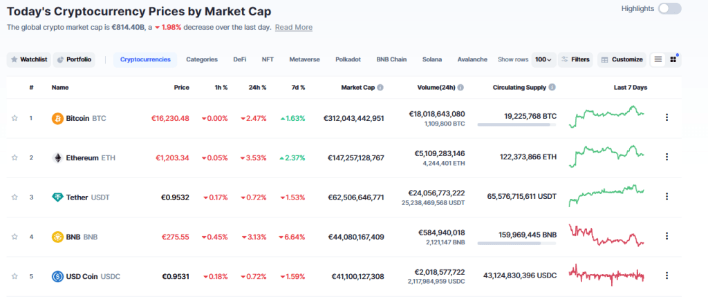This screenshot has height=301, width=708.
Task: Switch to the Metaverse tab
Action: [305, 59]
